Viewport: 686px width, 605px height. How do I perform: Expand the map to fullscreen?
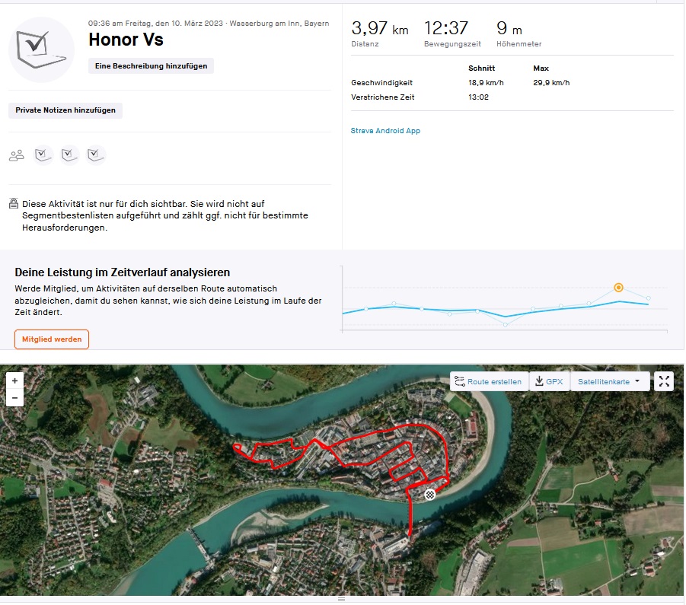pyautogui.click(x=664, y=381)
